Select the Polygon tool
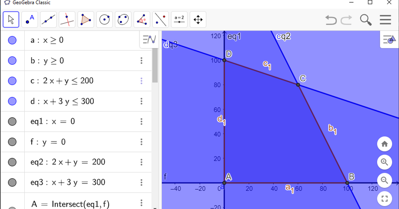The height and width of the screenshot is (209, 399). 85,19
